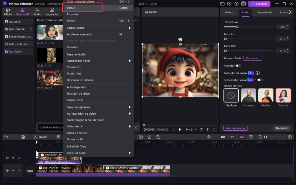Adjust the Volume slider handle
Viewport: 296px width, 185px height.
[x=237, y=27]
